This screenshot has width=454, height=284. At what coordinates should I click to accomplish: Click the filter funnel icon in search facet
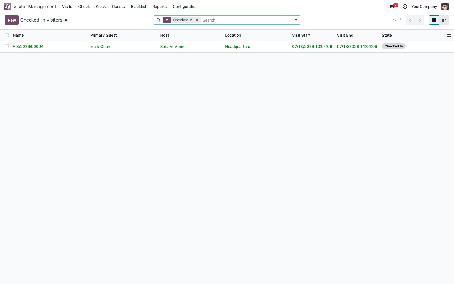[167, 20]
